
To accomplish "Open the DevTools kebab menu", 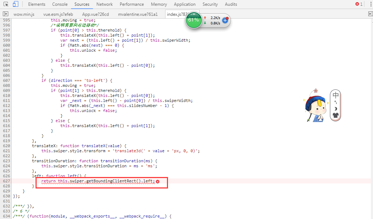I will [x=370, y=4].
